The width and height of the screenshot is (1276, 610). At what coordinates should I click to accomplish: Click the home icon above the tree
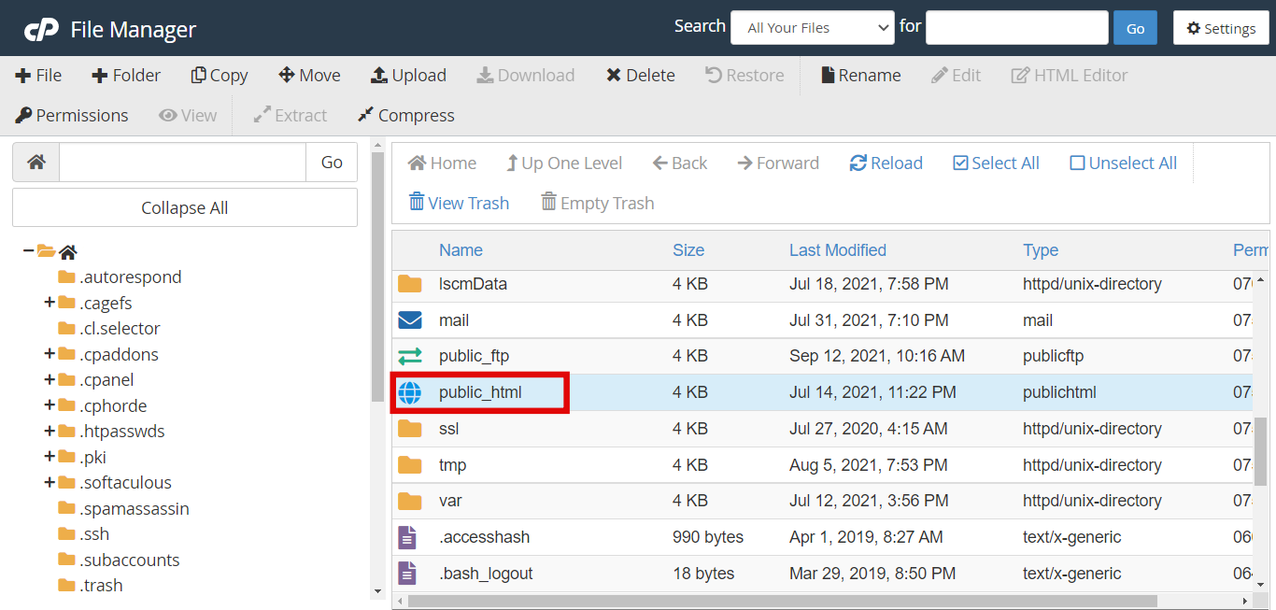[x=35, y=162]
